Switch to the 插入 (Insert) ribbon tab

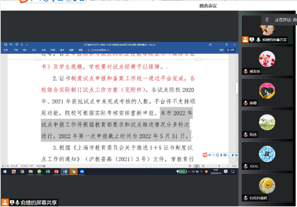click(x=25, y=50)
